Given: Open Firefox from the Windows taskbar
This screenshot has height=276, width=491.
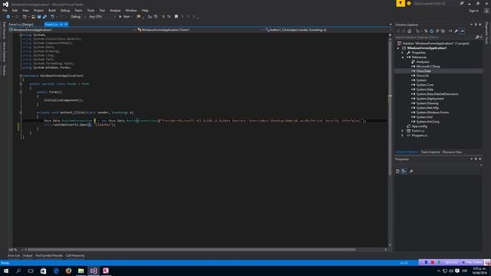Looking at the screenshot, I should pos(68,271).
